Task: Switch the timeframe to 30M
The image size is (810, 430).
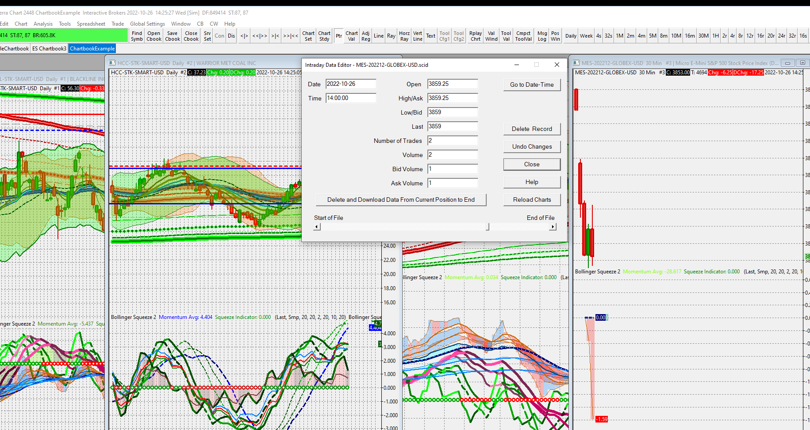Action: pos(703,36)
